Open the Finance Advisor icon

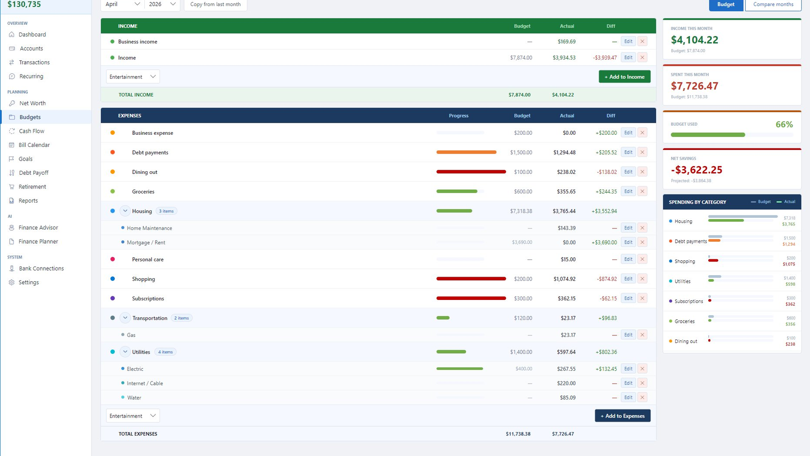tap(12, 227)
